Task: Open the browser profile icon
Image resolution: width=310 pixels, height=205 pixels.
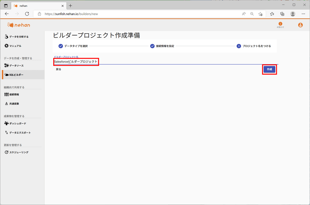Action: 293,14
